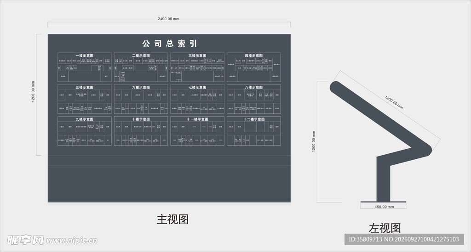Pick the 十一楼示意图 heading
This screenshot has width=471, height=252.
click(x=197, y=119)
